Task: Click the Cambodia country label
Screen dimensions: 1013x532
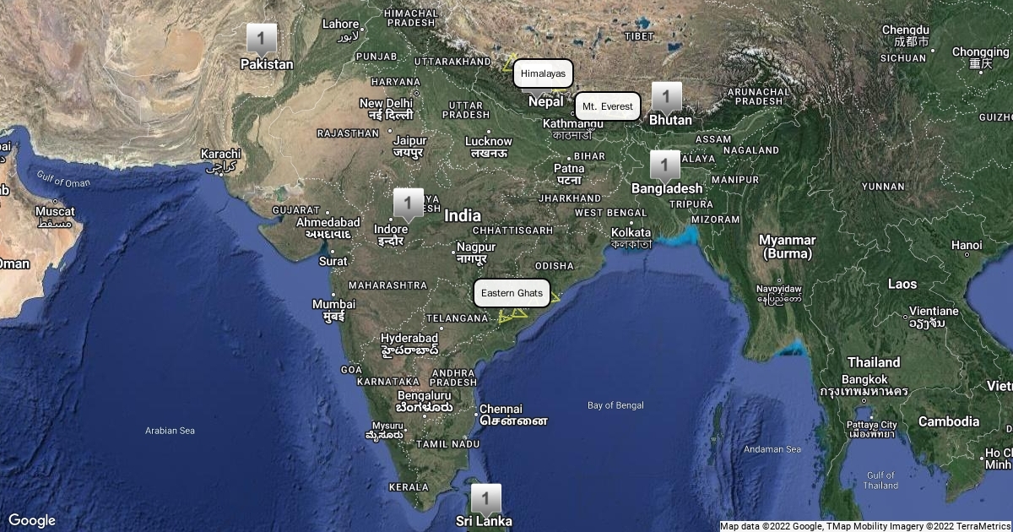Action: [x=949, y=421]
